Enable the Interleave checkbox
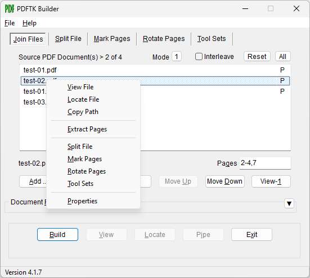This screenshot has width=310, height=278. (199, 56)
